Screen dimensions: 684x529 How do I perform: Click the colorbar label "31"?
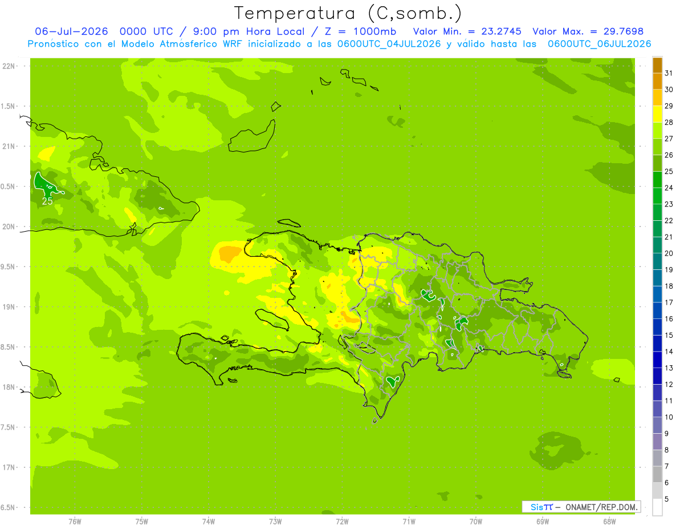(x=669, y=73)
